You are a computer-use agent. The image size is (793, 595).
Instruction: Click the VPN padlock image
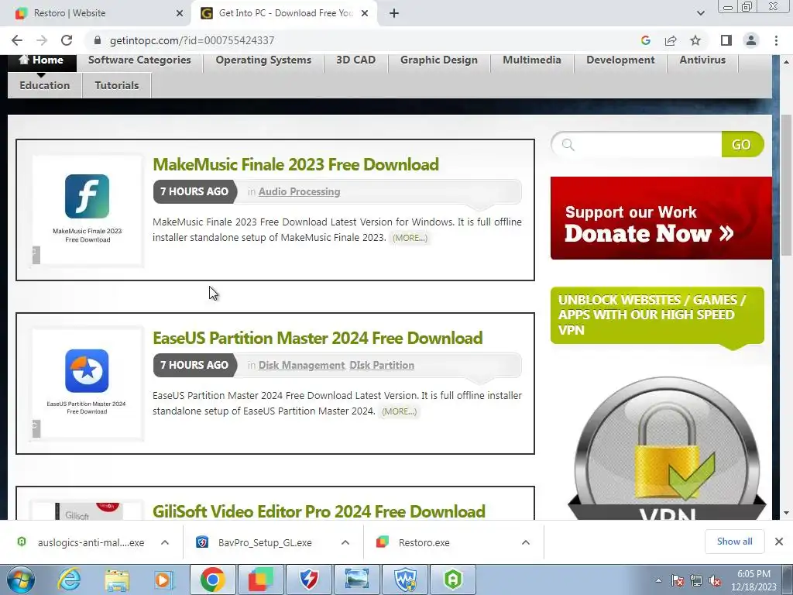point(667,449)
